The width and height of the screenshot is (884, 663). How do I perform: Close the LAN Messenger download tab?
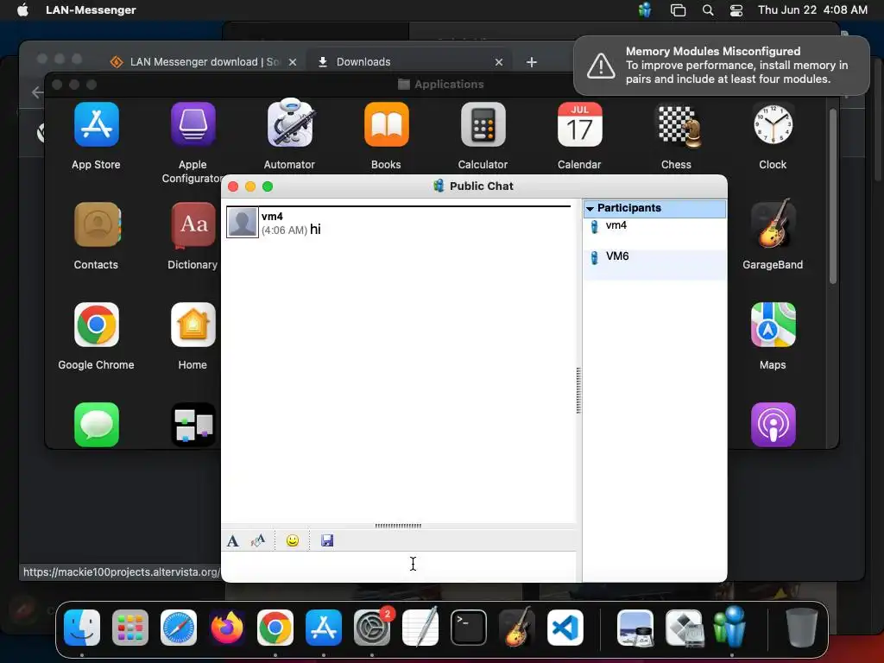(293, 62)
